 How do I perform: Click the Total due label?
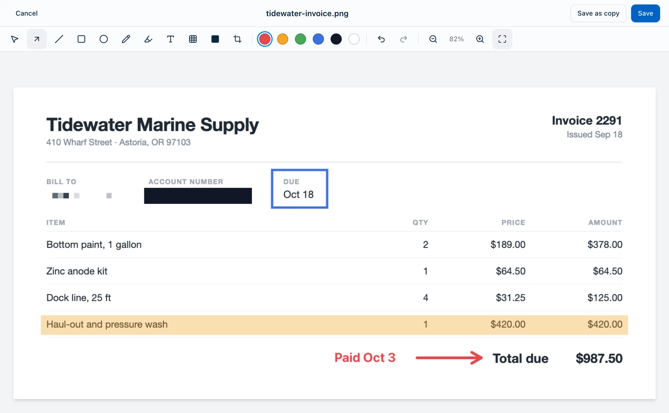521,358
